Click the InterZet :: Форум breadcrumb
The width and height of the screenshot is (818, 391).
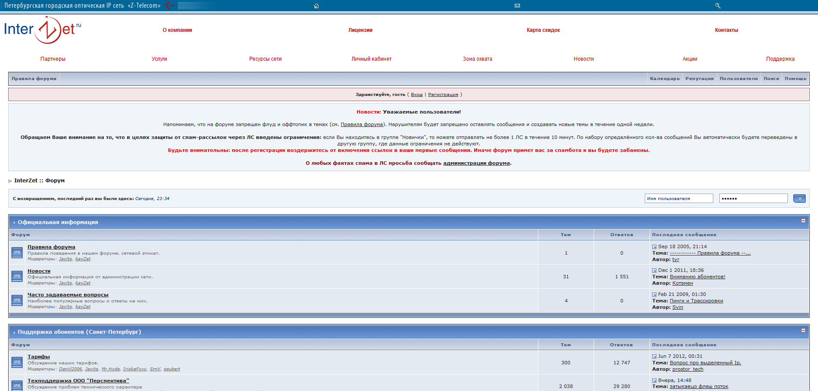coord(39,181)
